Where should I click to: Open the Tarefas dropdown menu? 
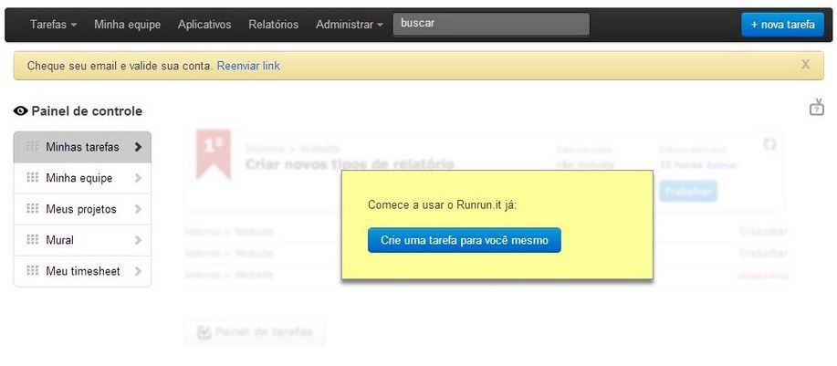[53, 25]
